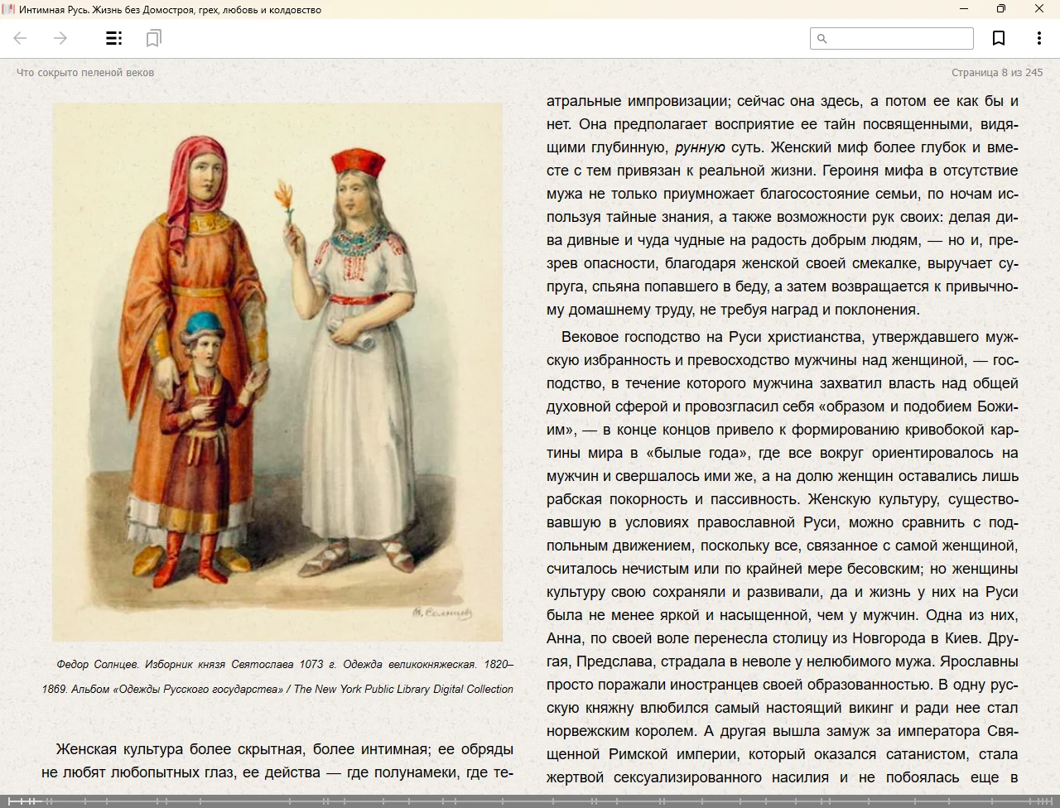Go forward using the right arrow
The height and width of the screenshot is (808, 1060).
pyautogui.click(x=60, y=38)
